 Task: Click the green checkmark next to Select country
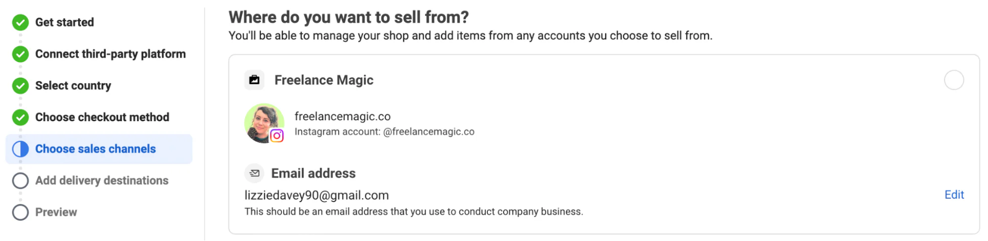pos(20,85)
